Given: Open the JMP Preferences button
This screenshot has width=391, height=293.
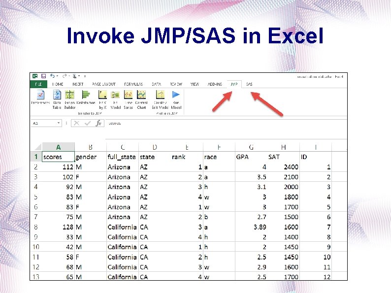Looking at the screenshot, I should 40,98.
